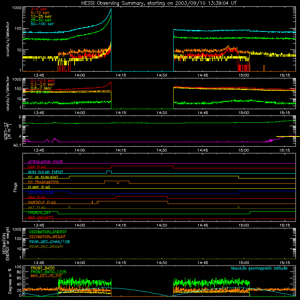Click the 15:00 tick label under GOES plot

[244, 150]
